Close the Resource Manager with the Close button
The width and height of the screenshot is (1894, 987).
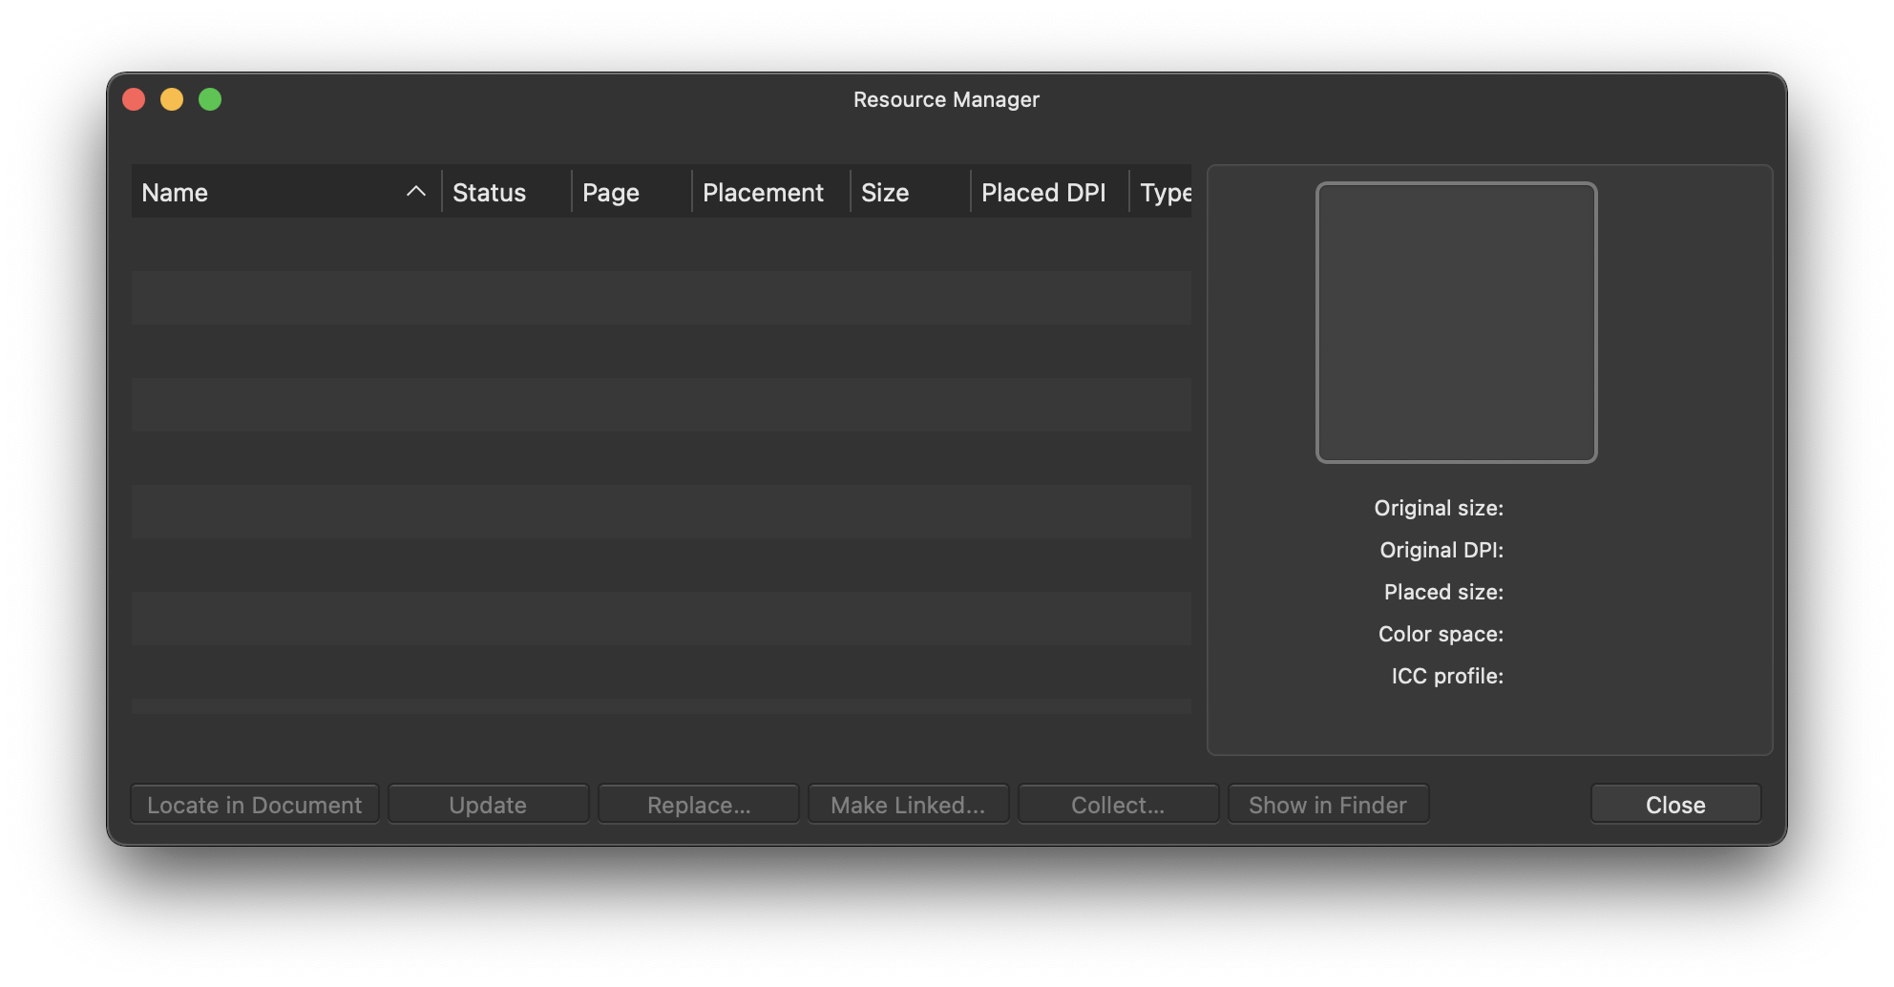pyautogui.click(x=1675, y=805)
